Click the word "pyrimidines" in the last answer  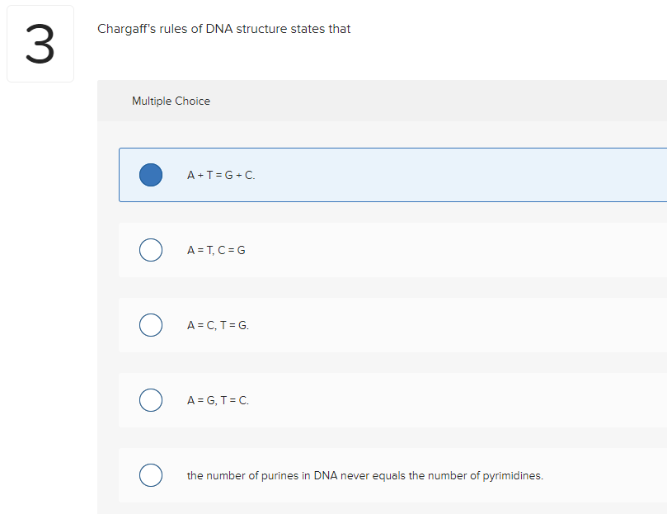pos(511,475)
